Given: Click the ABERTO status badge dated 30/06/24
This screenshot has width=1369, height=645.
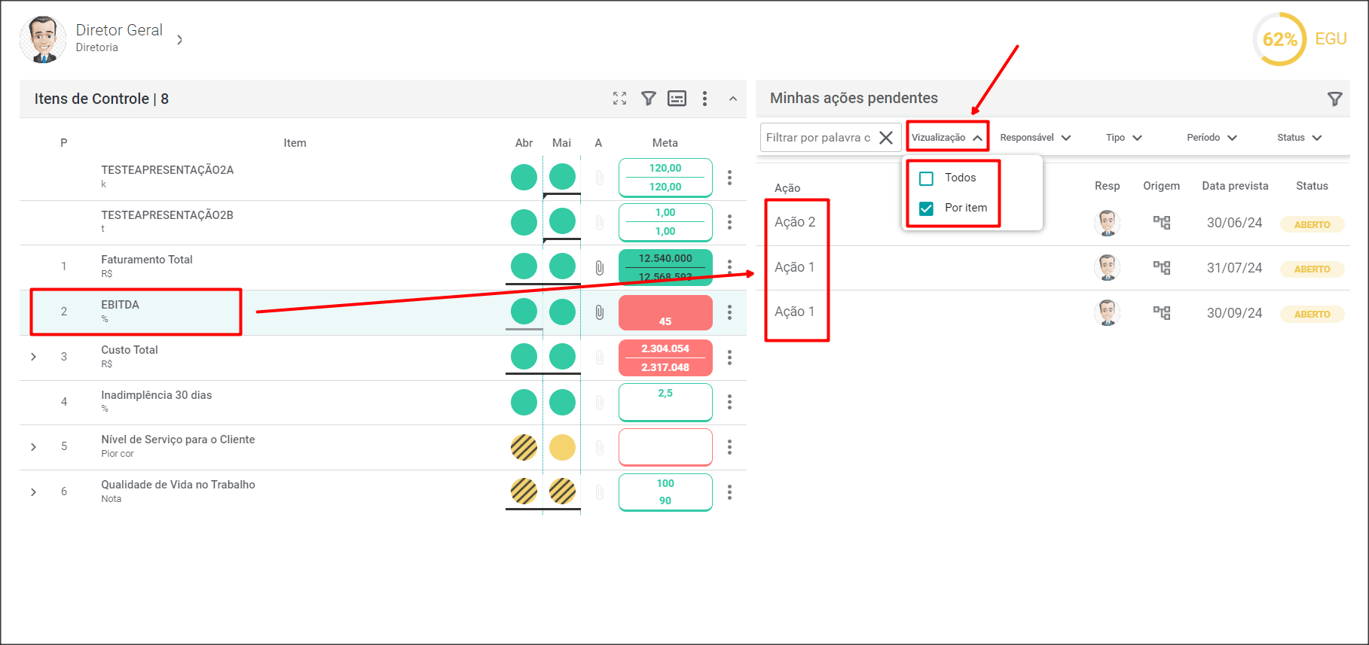Looking at the screenshot, I should click(1312, 224).
